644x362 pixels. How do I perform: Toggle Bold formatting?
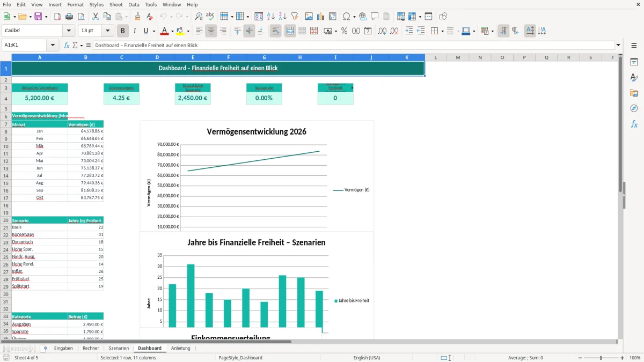click(123, 31)
